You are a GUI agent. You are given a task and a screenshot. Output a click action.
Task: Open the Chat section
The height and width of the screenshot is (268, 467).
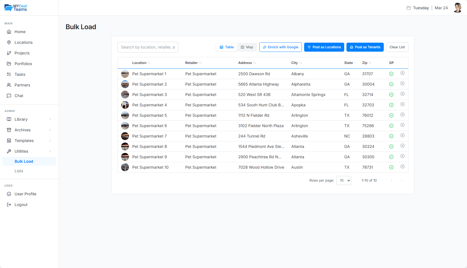click(x=19, y=96)
